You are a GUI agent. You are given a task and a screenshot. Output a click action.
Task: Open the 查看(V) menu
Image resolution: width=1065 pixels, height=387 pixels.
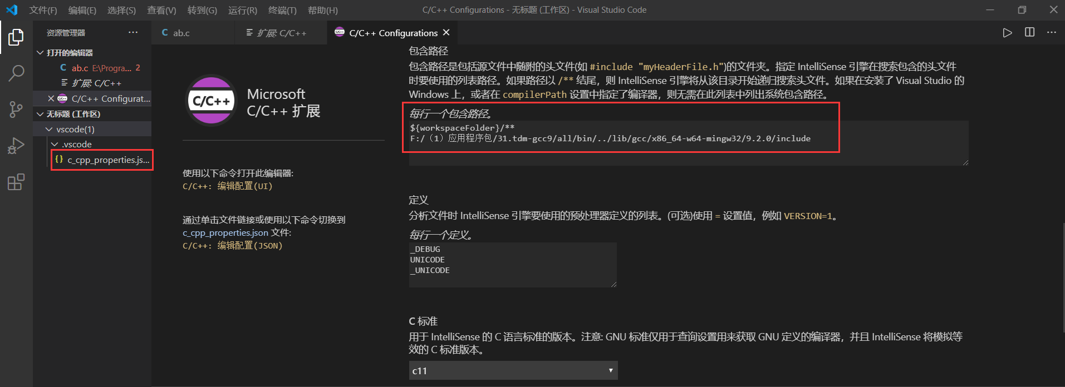point(161,10)
